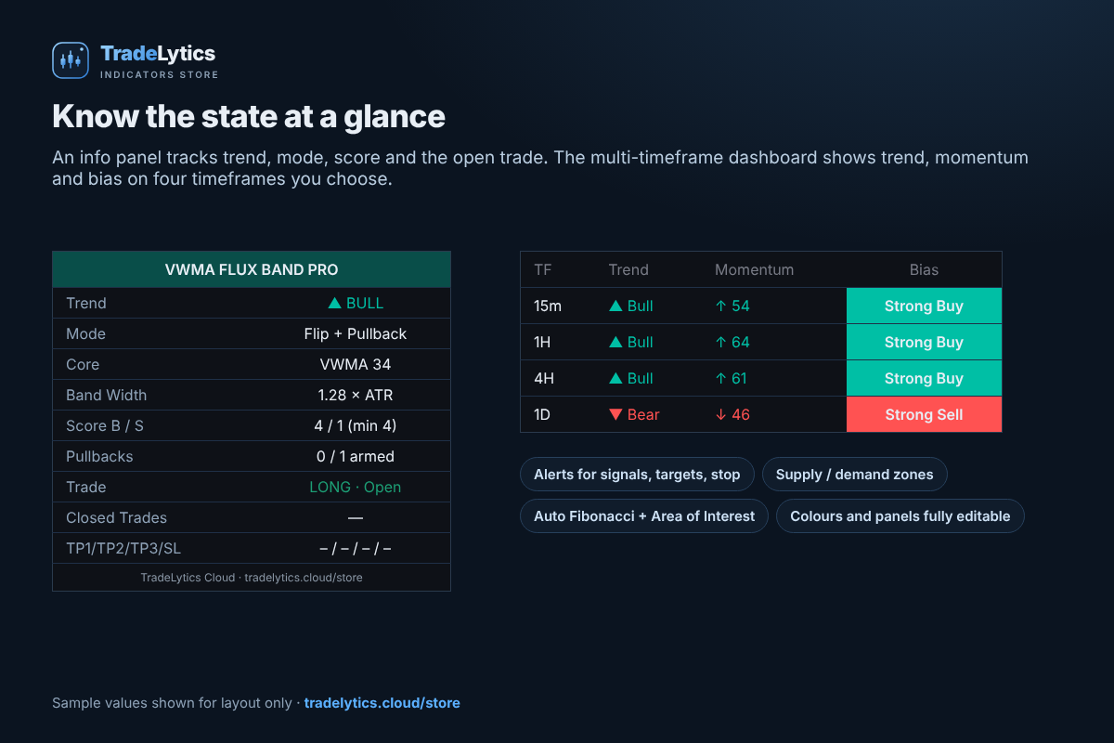Click the TradeLytics brand name text

click(x=158, y=54)
